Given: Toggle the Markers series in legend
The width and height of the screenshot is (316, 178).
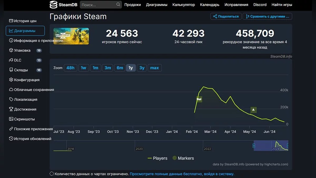Looking at the screenshot, I should 183,158.
